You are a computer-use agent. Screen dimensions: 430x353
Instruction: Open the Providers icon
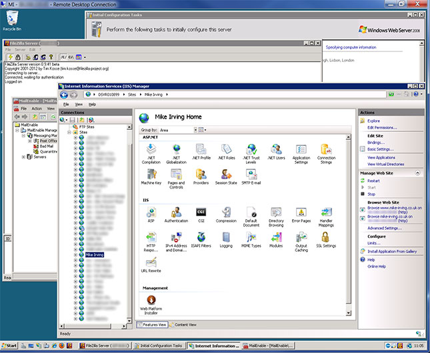pyautogui.click(x=201, y=176)
